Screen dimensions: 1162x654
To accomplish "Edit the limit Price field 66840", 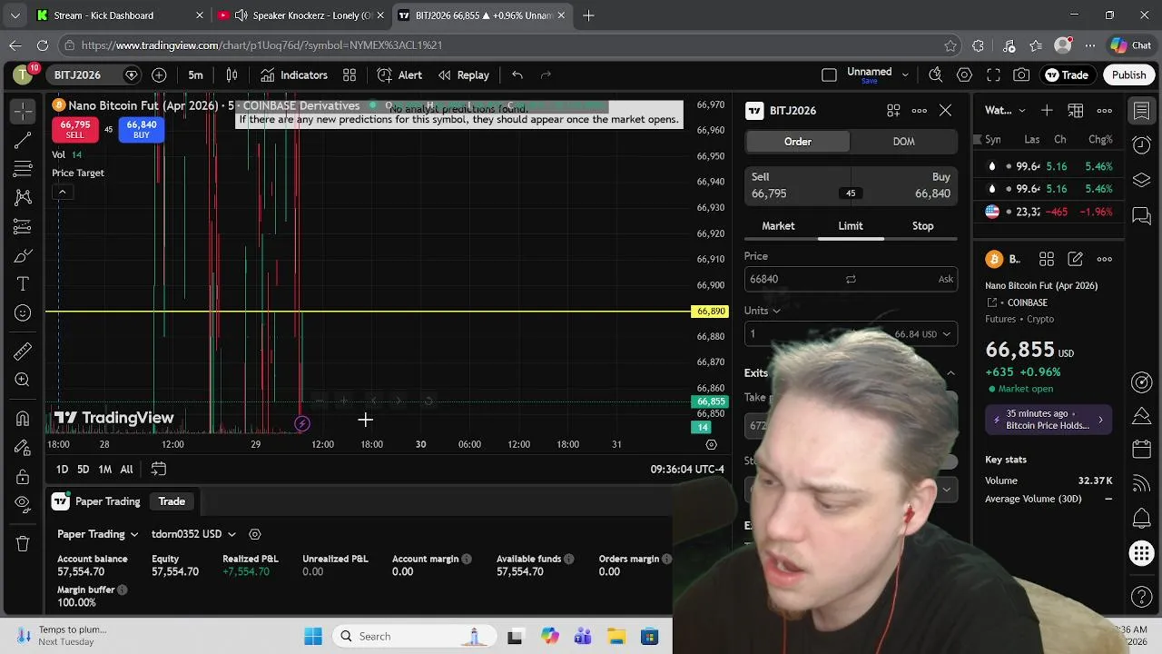I will point(851,280).
